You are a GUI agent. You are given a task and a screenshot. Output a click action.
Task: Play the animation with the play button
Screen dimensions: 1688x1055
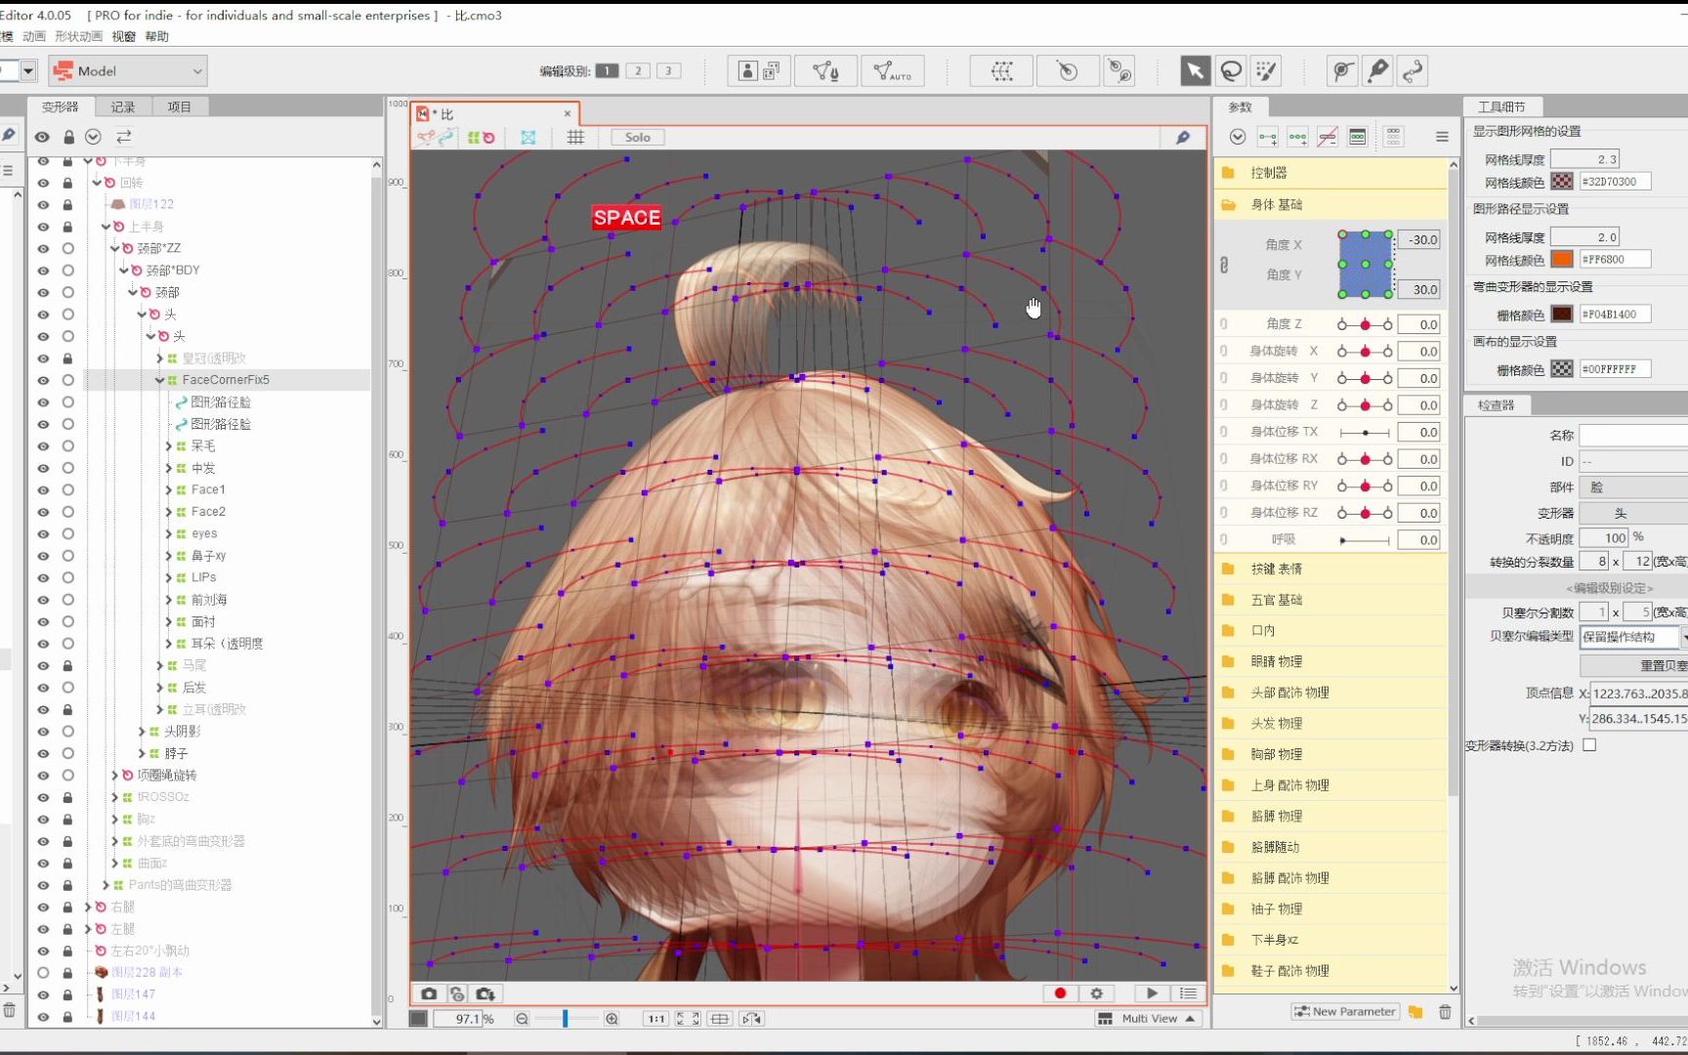tap(1152, 993)
